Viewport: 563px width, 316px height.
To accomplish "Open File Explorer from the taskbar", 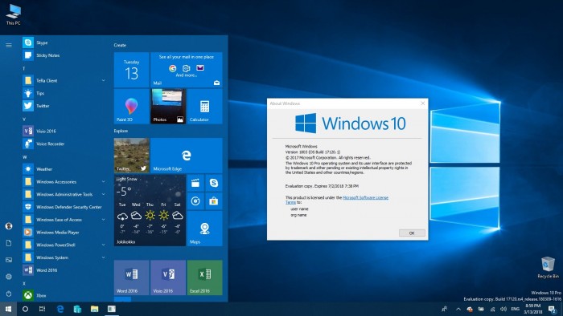I will (94, 310).
